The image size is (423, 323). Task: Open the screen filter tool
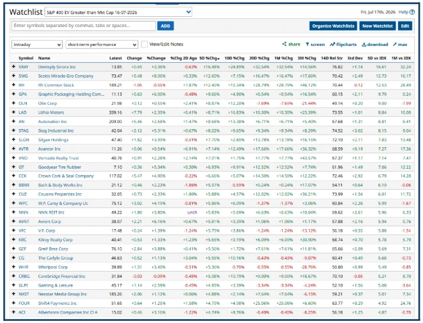[x=315, y=45]
